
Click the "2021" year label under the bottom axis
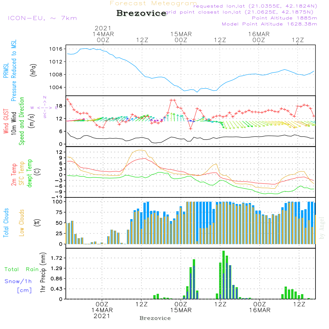102,316
